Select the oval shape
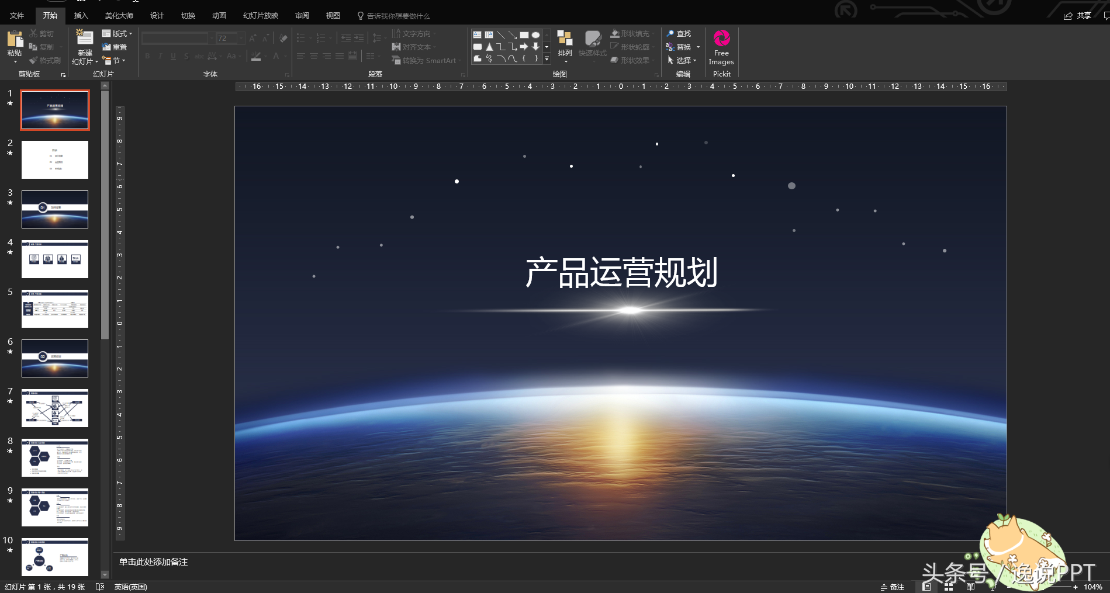 pyautogui.click(x=535, y=35)
